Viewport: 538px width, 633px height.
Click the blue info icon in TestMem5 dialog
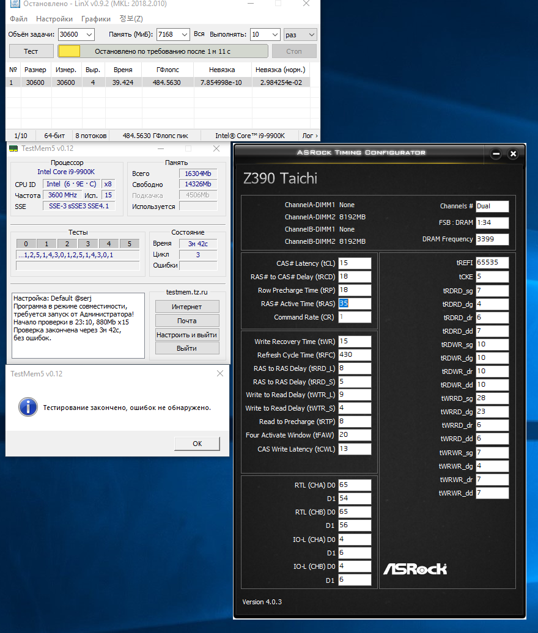28,407
